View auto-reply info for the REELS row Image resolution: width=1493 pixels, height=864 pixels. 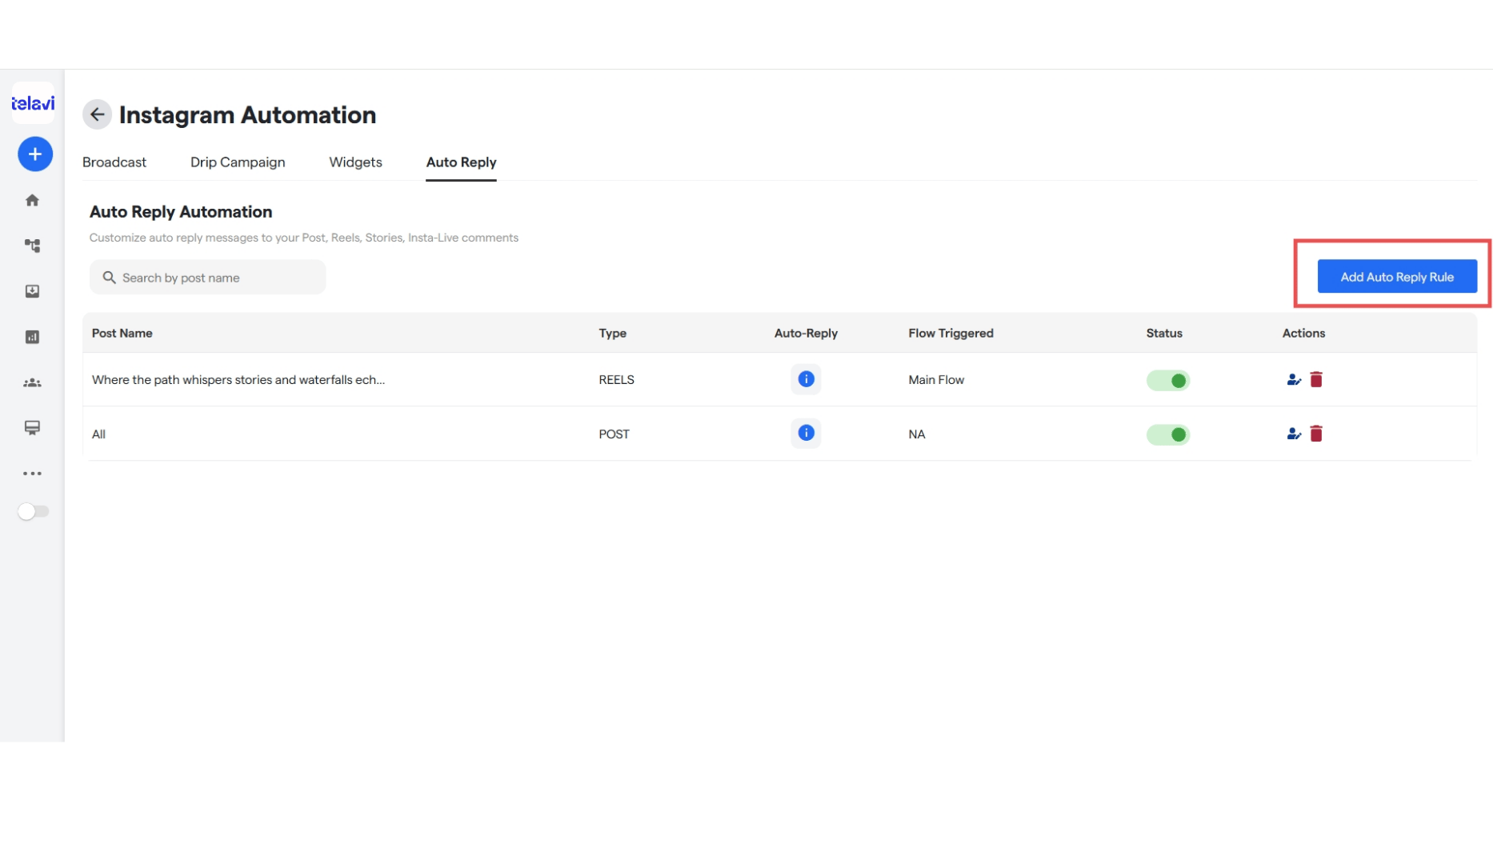[x=806, y=379]
